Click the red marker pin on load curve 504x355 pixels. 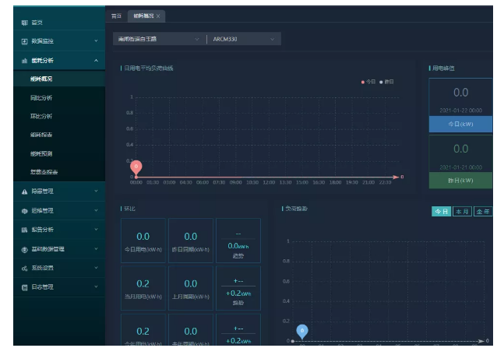pos(136,167)
